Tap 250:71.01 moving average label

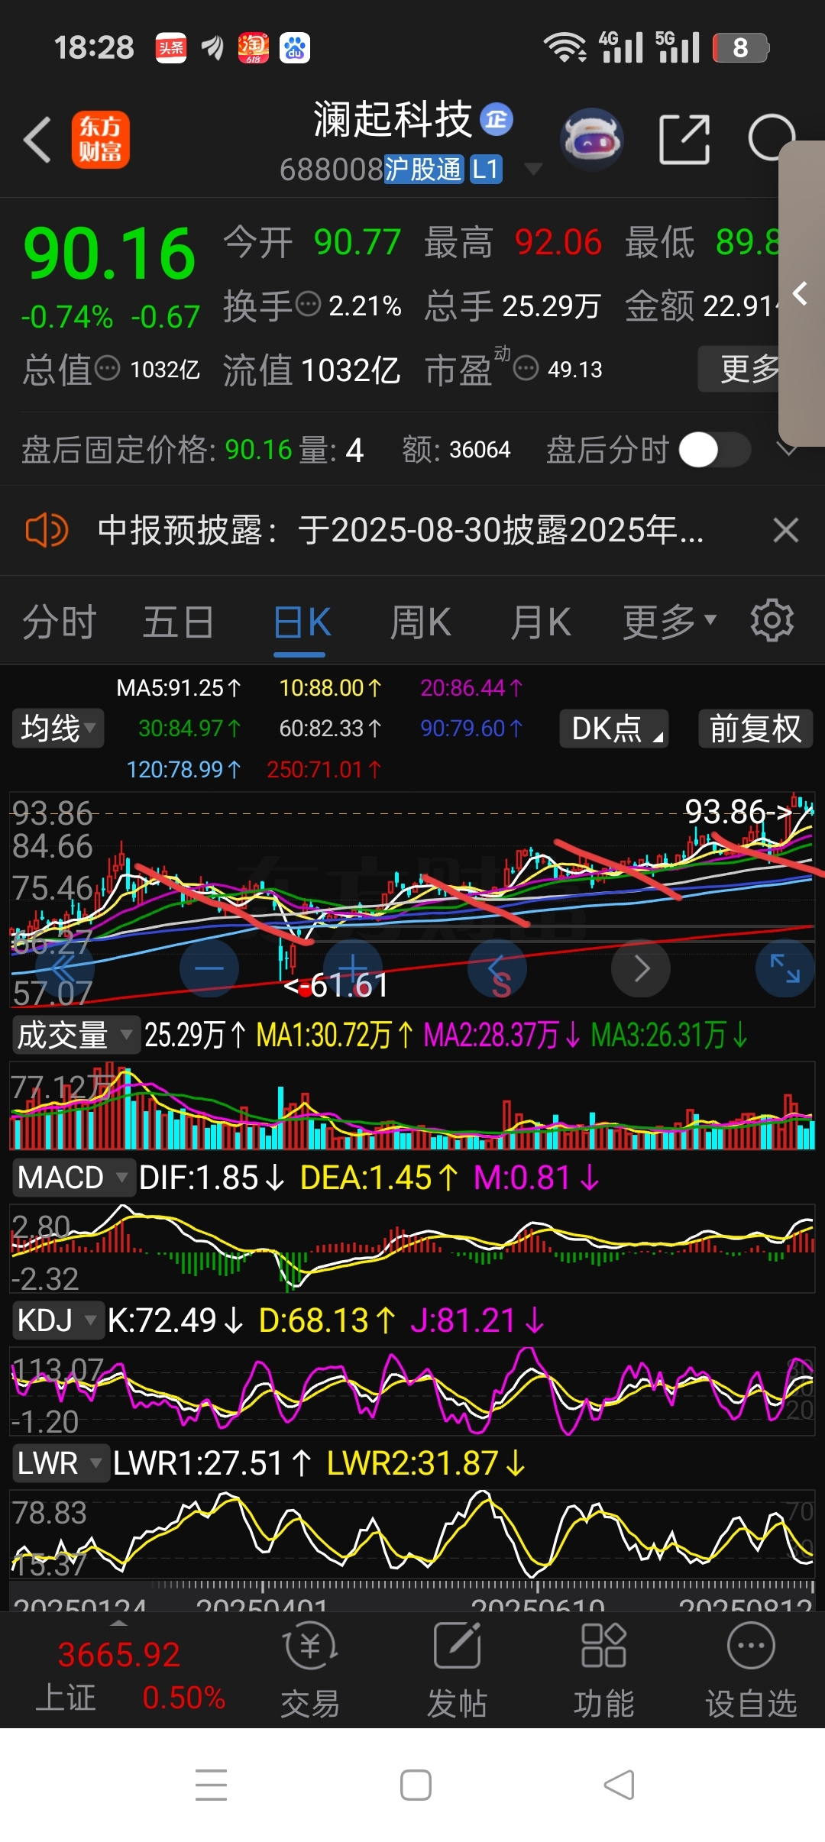click(324, 769)
